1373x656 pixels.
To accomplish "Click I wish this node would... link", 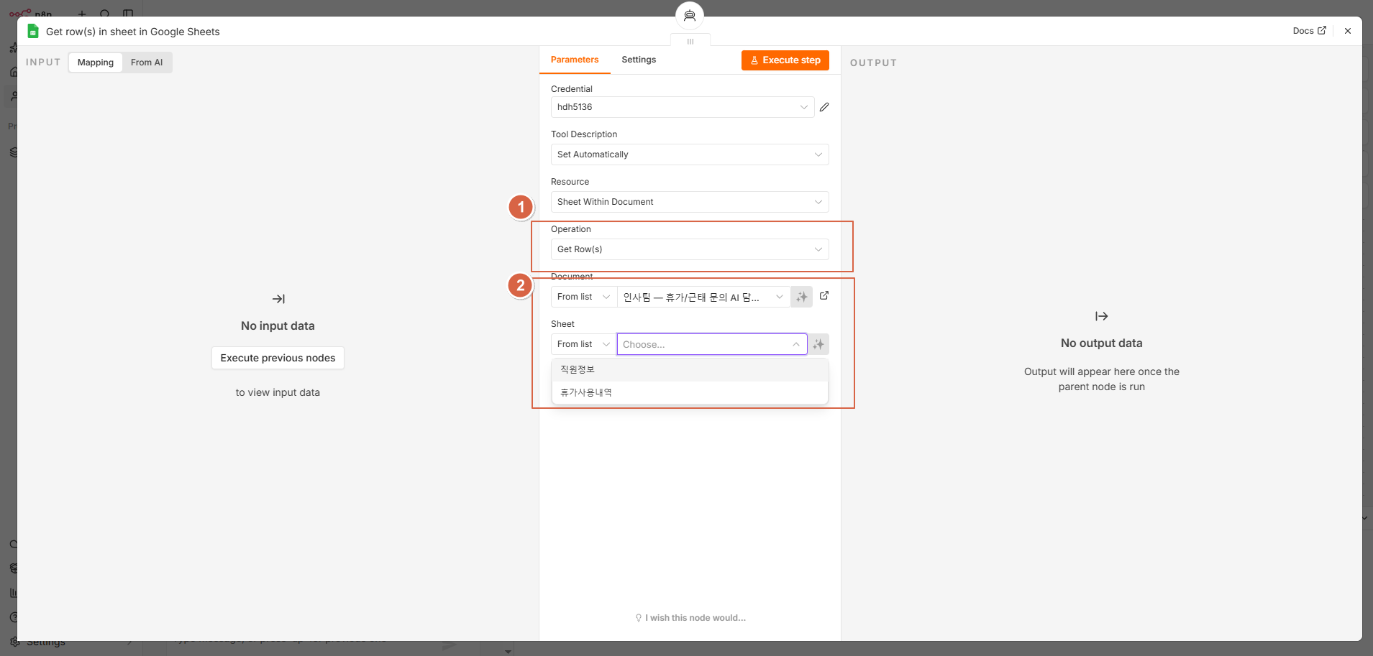I will pyautogui.click(x=690, y=618).
